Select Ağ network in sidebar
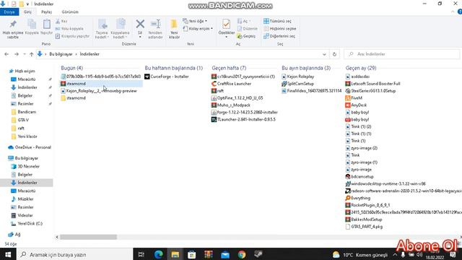The height and width of the screenshot is (260, 462). (x=17, y=234)
